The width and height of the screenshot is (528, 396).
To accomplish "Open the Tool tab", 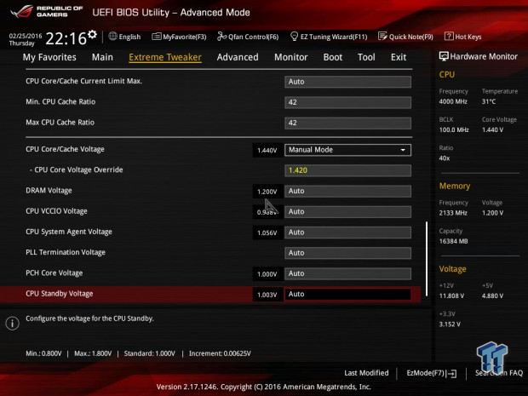I will [x=366, y=57].
